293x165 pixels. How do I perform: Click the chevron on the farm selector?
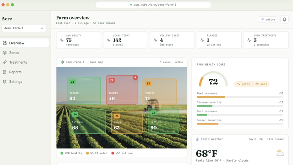click(42, 28)
